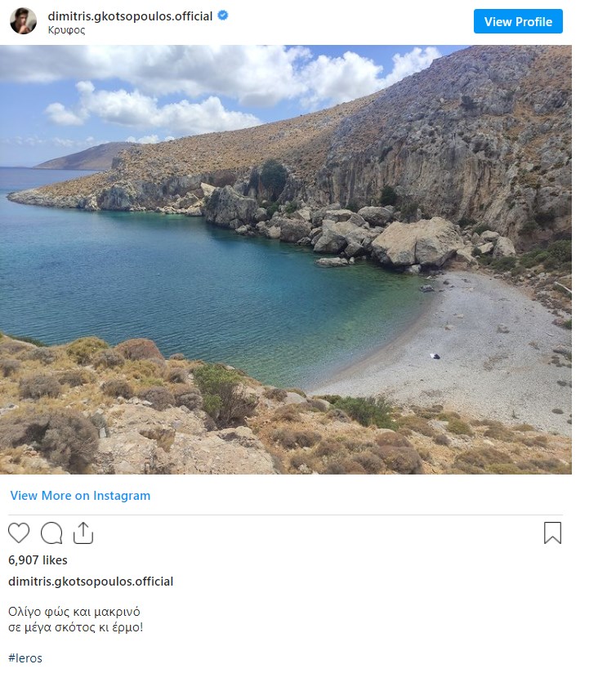Viewport: 607px width, 673px height.
Task: Save the post with the bookmark icon
Action: [552, 533]
